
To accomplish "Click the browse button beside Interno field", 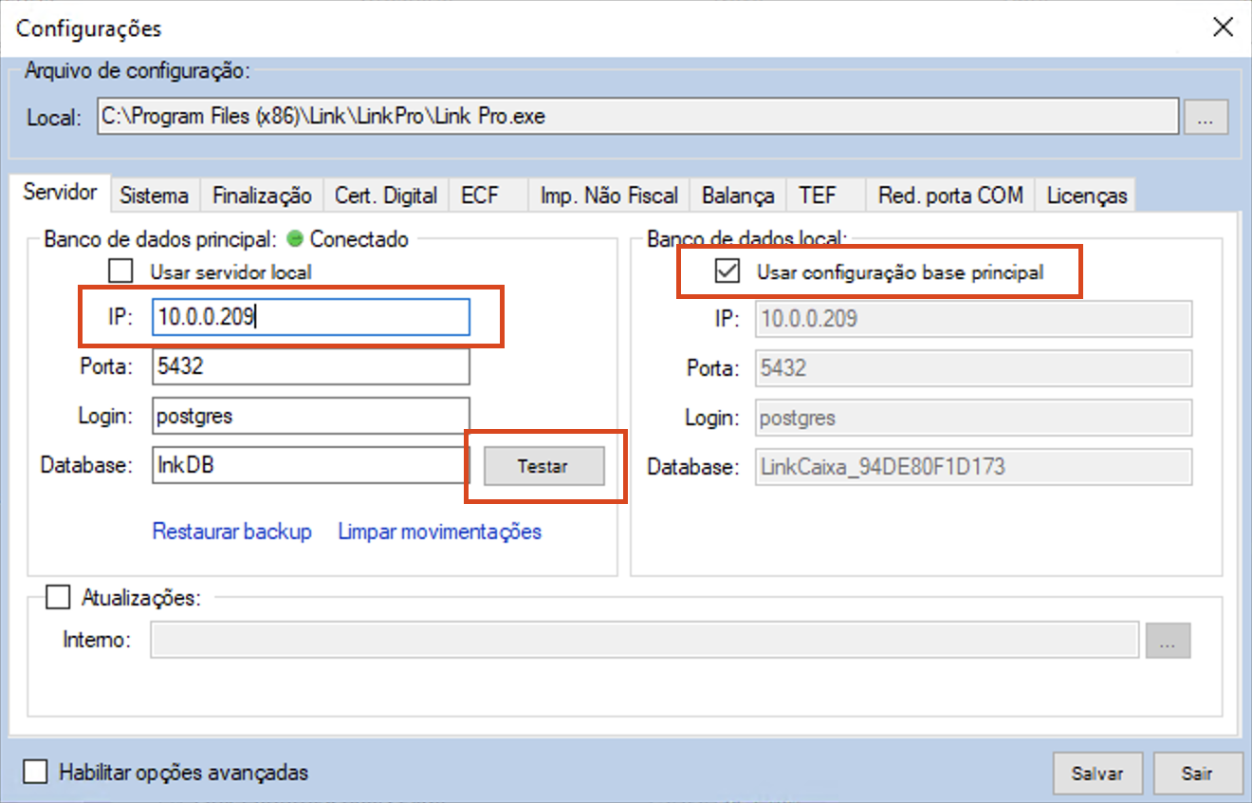I will [1168, 641].
